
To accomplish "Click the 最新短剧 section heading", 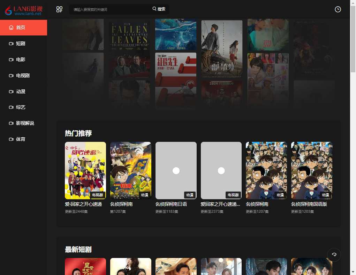I will (x=78, y=249).
